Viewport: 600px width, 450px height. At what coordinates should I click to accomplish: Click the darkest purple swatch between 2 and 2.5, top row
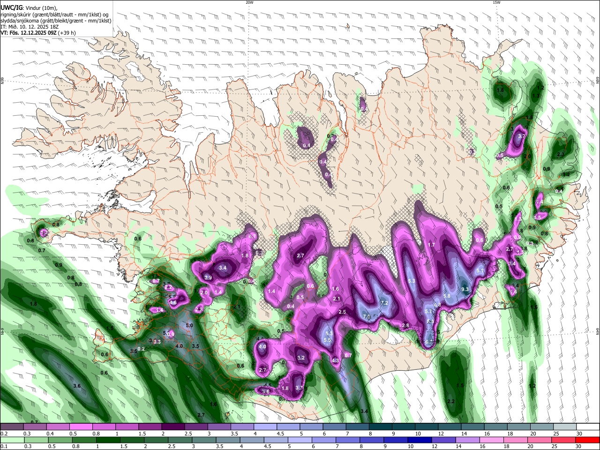click(172, 427)
